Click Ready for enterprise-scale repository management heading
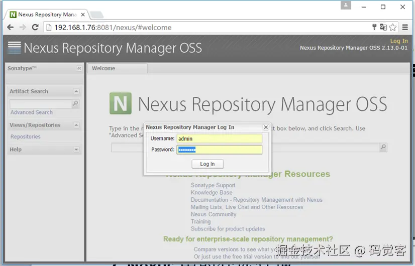Viewport: 415px width, 266px height. [248, 239]
